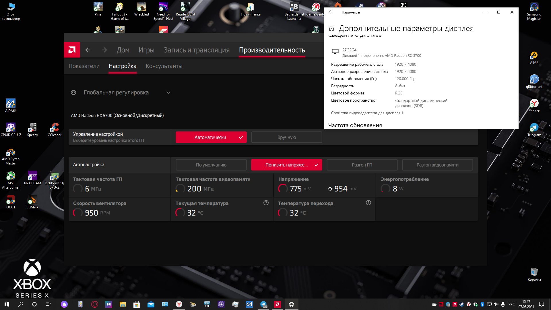Viewport: 551px width, 310px height.
Task: Select Разгон видеопамяти button
Action: [x=437, y=165]
